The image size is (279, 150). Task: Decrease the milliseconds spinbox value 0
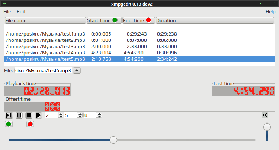pyautogui.click(x=99, y=117)
